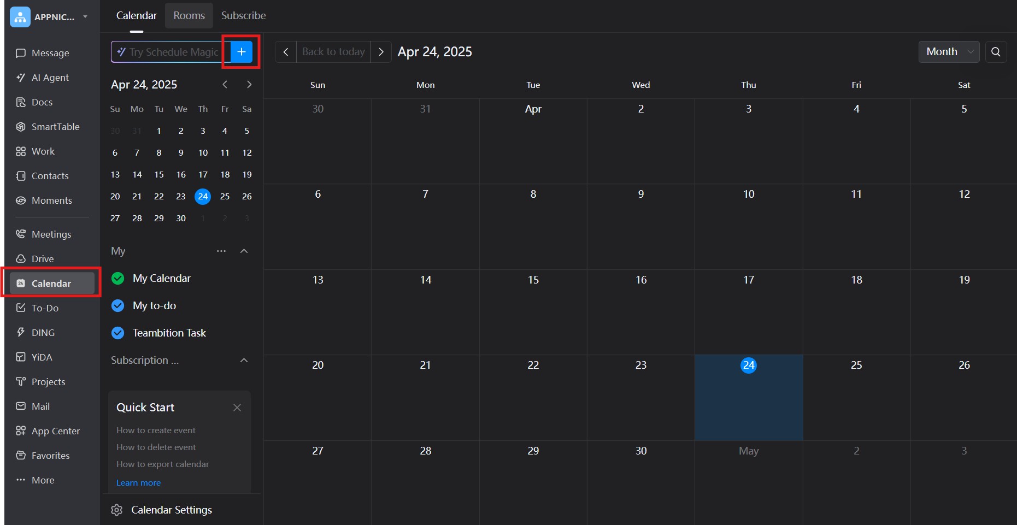The image size is (1017, 525).
Task: Collapse the My calendars section
Action: pos(244,251)
